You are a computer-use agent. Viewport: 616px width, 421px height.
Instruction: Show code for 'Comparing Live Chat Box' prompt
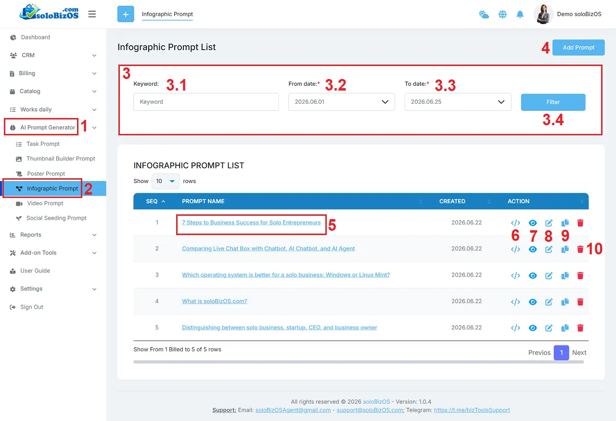[515, 249]
